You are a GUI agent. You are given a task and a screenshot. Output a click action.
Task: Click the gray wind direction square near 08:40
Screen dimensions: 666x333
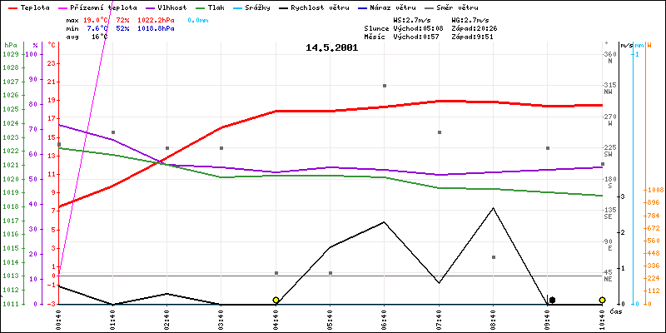(494, 257)
